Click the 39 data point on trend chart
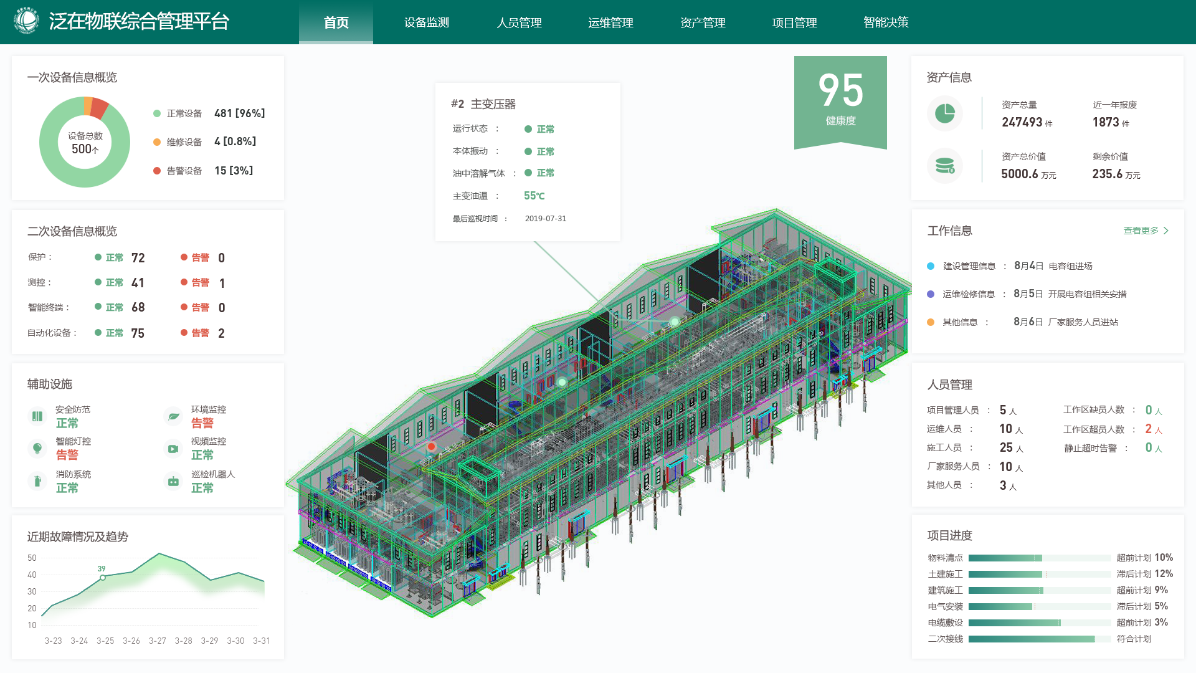The width and height of the screenshot is (1196, 673). 103,578
